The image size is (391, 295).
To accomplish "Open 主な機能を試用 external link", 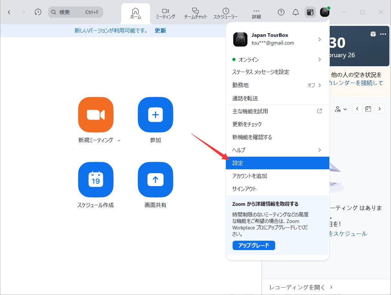I will click(x=277, y=111).
